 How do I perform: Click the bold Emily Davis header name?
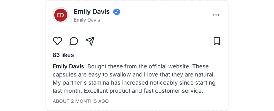(92, 12)
